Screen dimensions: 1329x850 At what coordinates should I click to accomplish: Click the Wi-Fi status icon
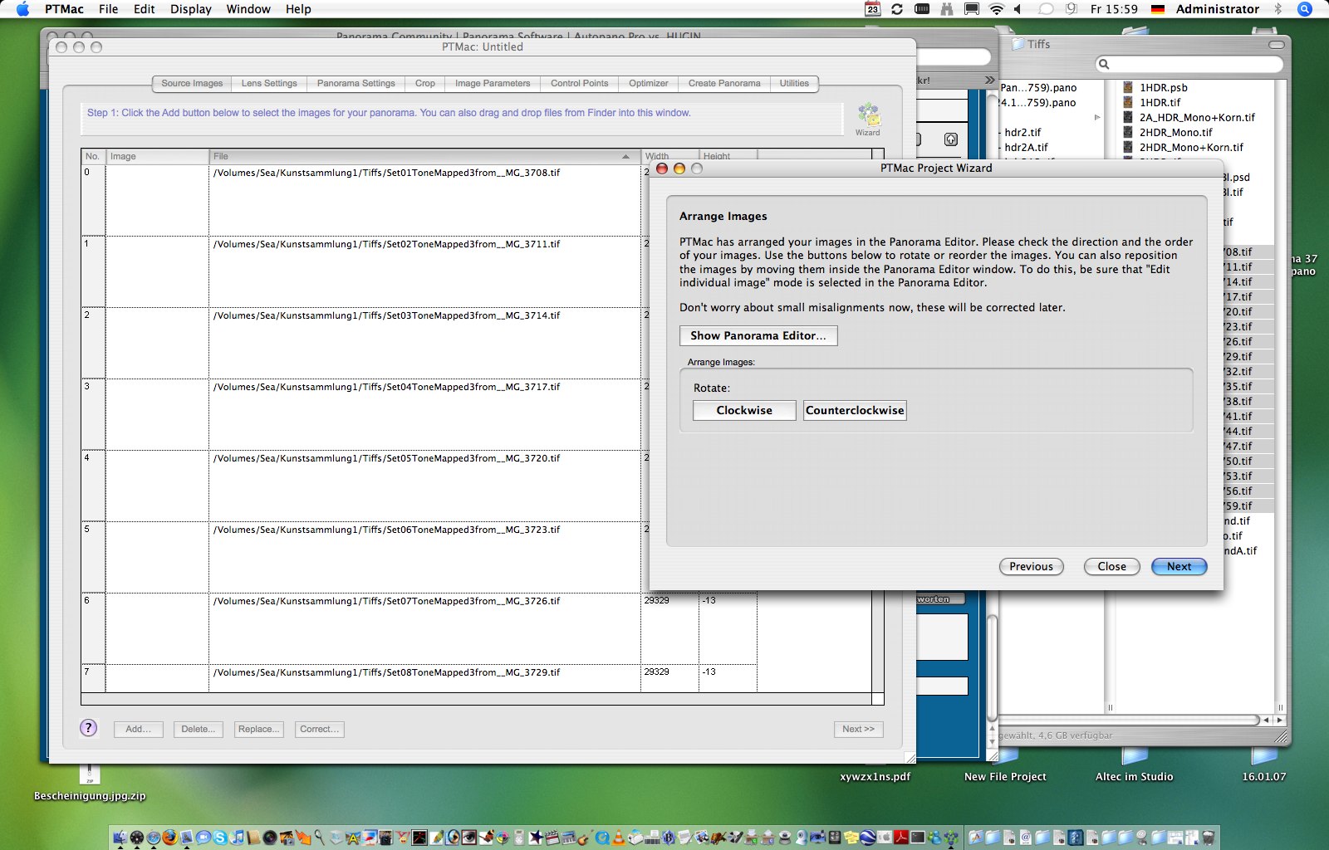point(996,9)
